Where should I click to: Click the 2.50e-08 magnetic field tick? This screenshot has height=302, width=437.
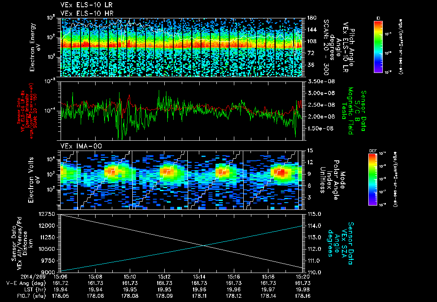(x=322, y=105)
